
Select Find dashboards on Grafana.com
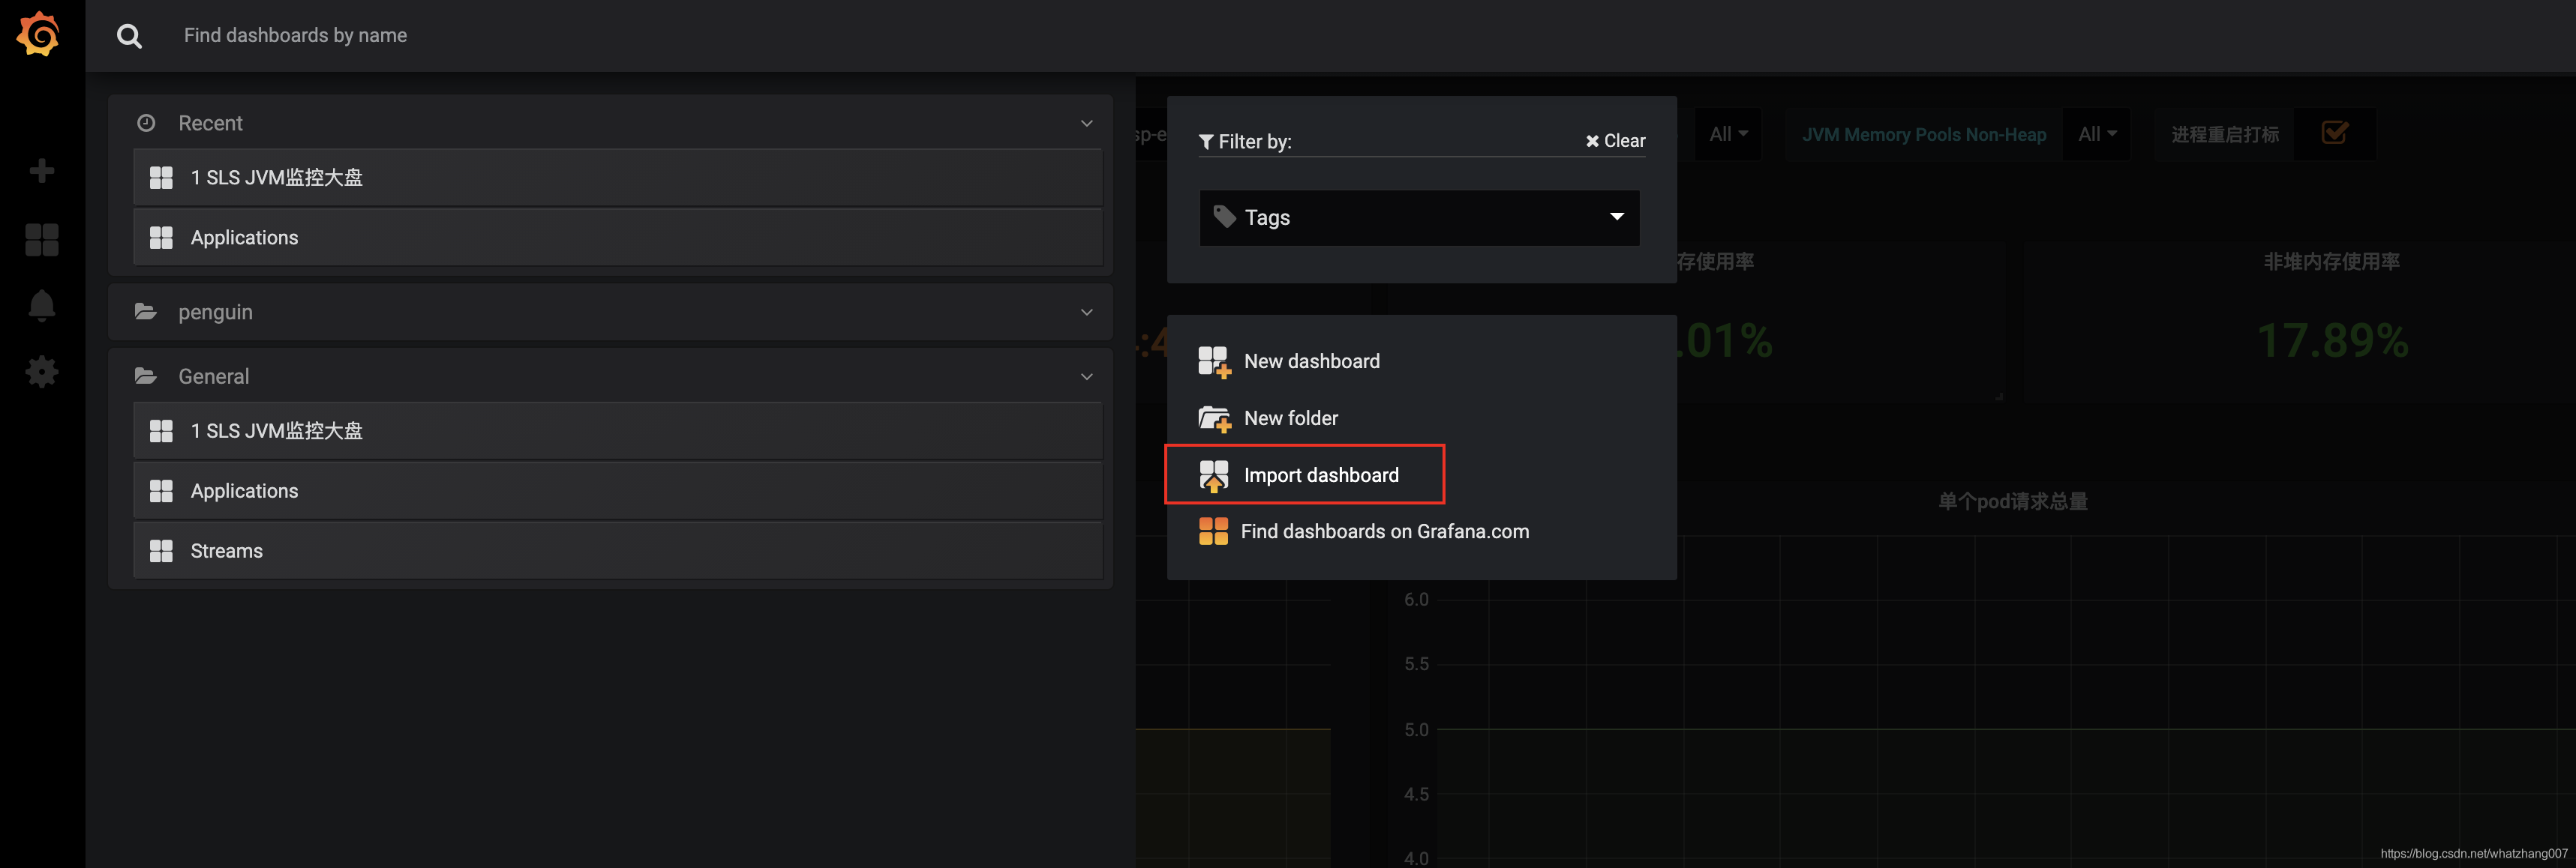(x=1383, y=531)
